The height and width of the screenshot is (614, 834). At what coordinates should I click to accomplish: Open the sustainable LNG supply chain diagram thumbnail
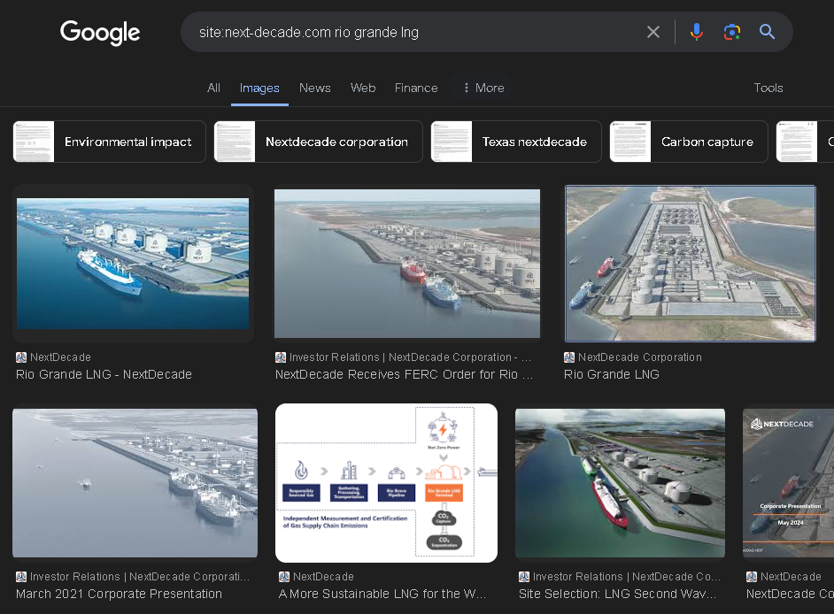[x=387, y=483]
